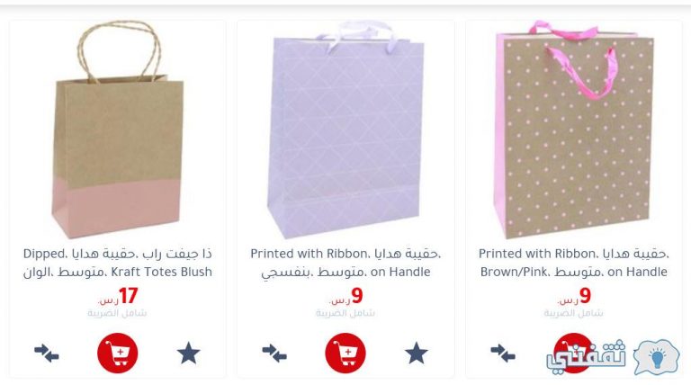Click compare arrows under purple gift bag
This screenshot has width=691, height=385.
pyautogui.click(x=274, y=354)
